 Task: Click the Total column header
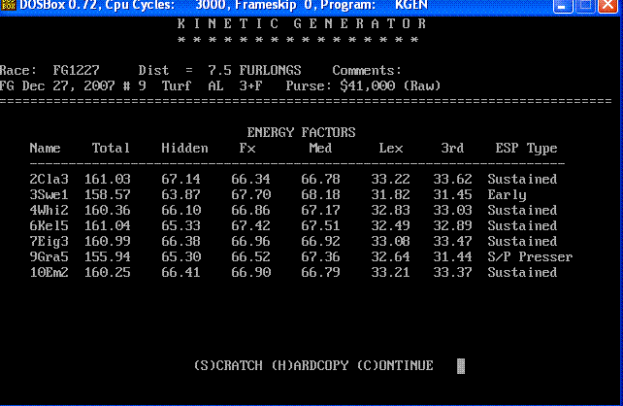coord(111,149)
